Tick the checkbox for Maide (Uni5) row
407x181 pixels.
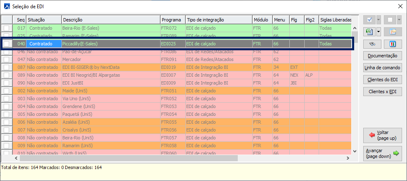[7, 91]
